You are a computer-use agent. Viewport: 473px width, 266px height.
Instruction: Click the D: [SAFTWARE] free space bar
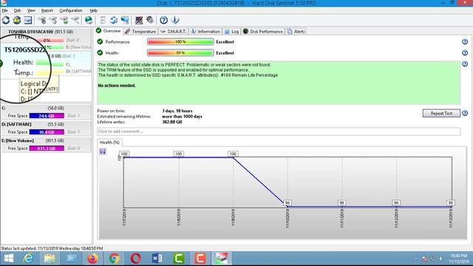(47, 132)
